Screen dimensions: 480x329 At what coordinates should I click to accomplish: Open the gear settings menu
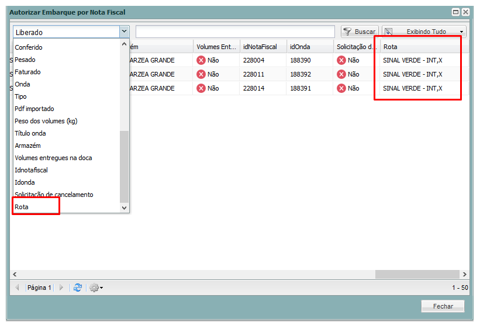(x=96, y=288)
